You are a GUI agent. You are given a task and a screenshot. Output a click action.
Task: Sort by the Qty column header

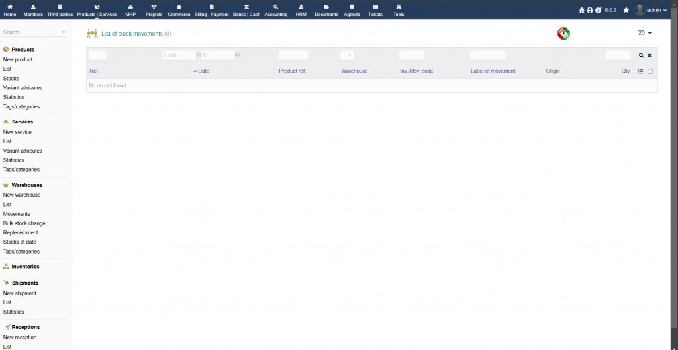tap(626, 71)
